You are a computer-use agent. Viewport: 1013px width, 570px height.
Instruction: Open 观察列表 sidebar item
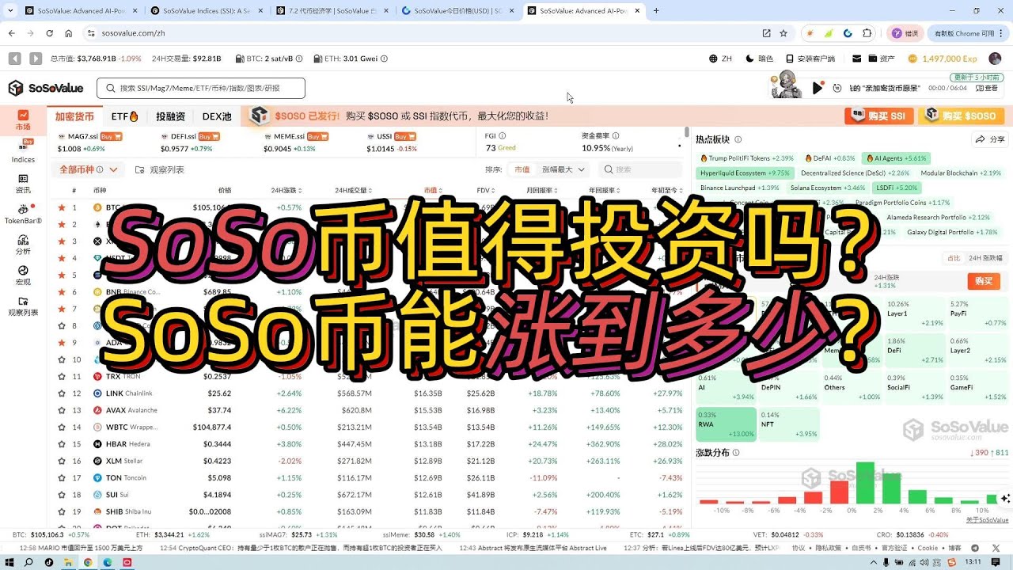pyautogui.click(x=23, y=306)
